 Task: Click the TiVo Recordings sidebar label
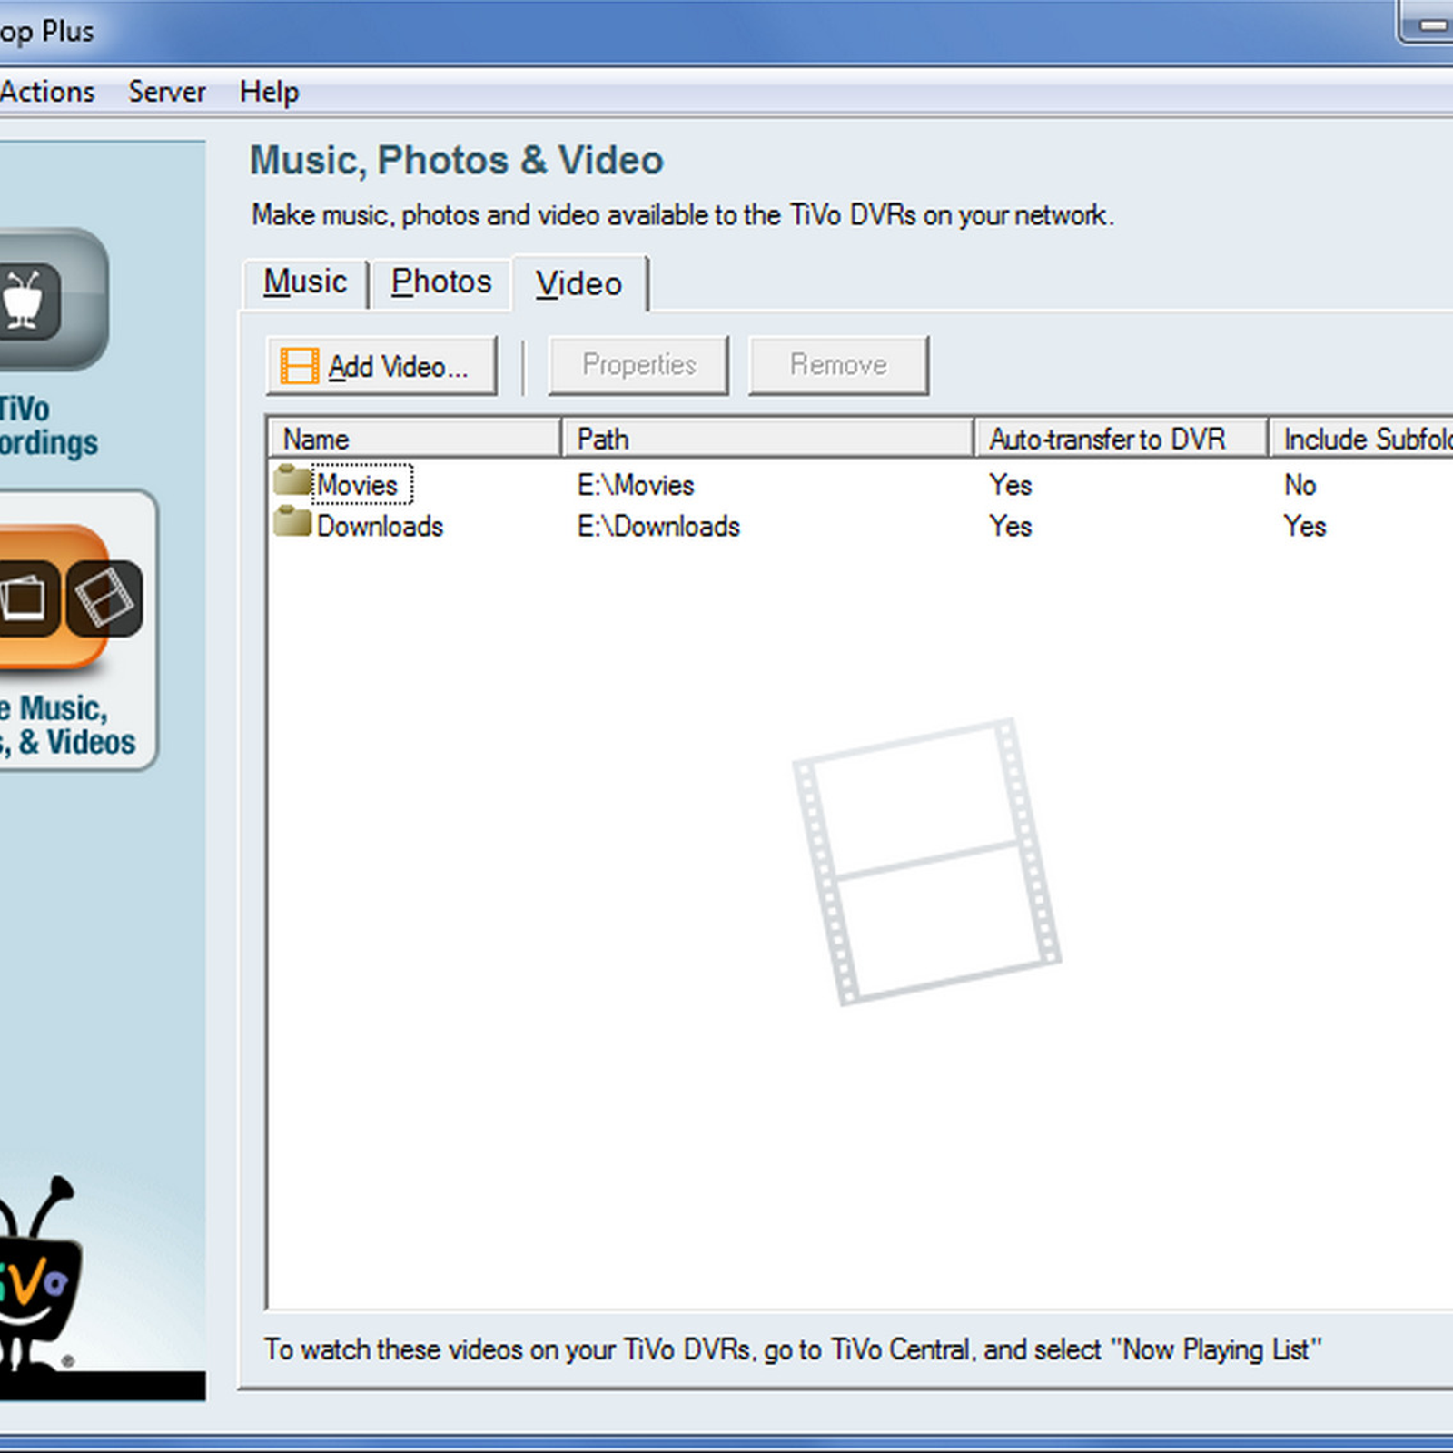48,426
